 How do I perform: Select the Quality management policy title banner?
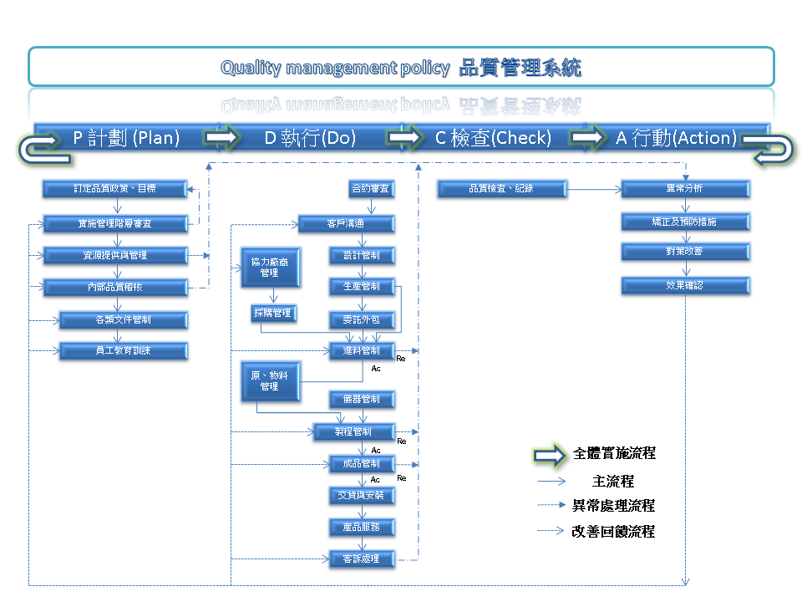click(401, 67)
